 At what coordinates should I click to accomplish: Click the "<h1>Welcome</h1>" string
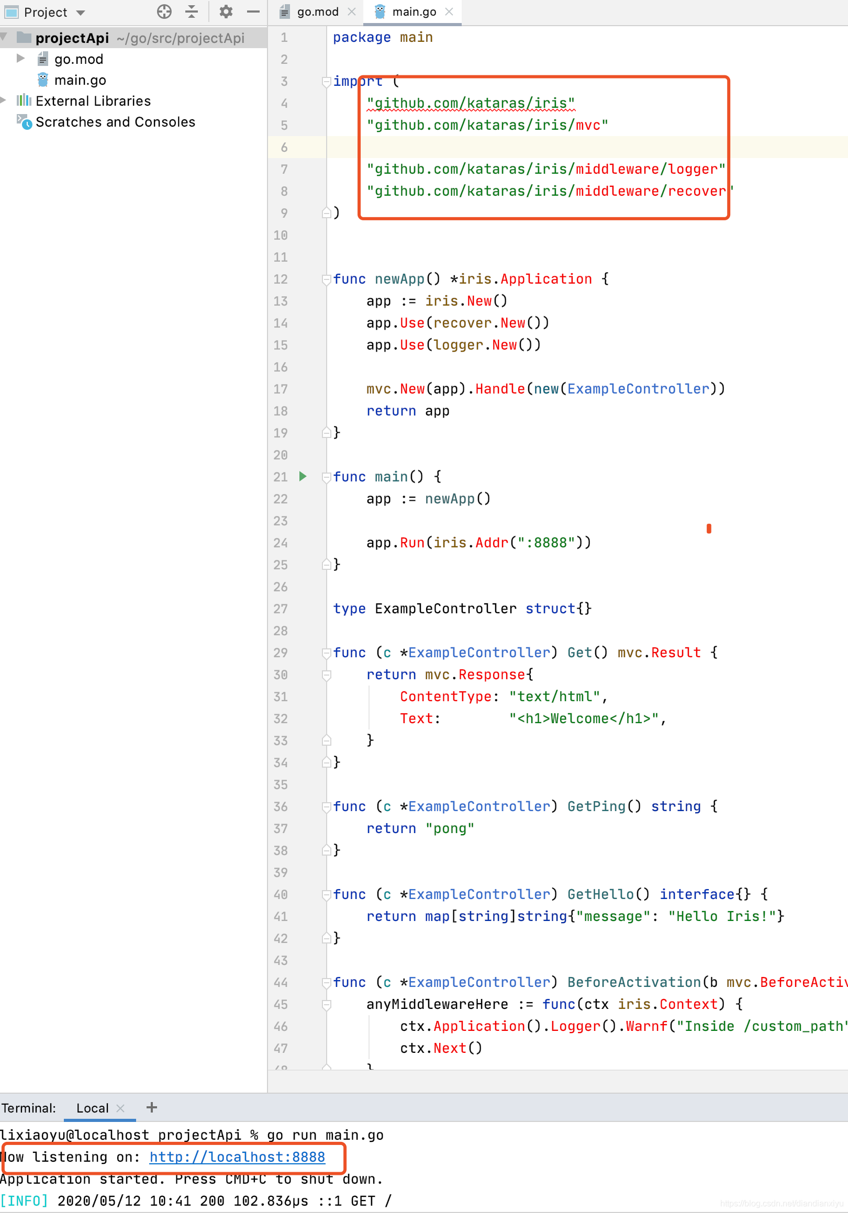584,718
